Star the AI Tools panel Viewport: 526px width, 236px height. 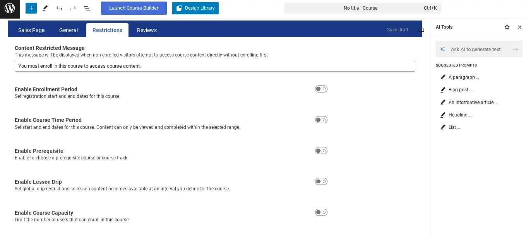pyautogui.click(x=507, y=27)
